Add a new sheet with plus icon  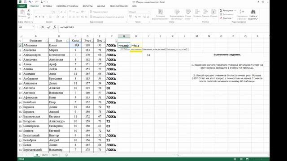click(x=66, y=155)
